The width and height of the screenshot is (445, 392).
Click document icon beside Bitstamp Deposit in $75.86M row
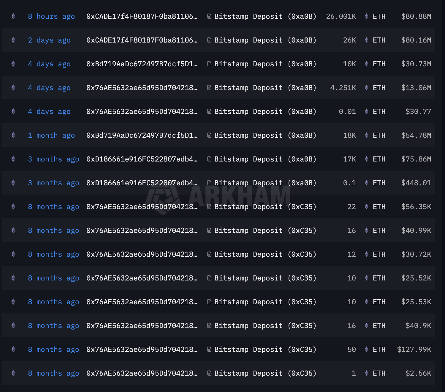point(209,159)
